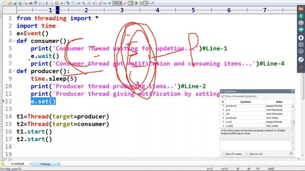Click the Send to All button

pos(254,154)
